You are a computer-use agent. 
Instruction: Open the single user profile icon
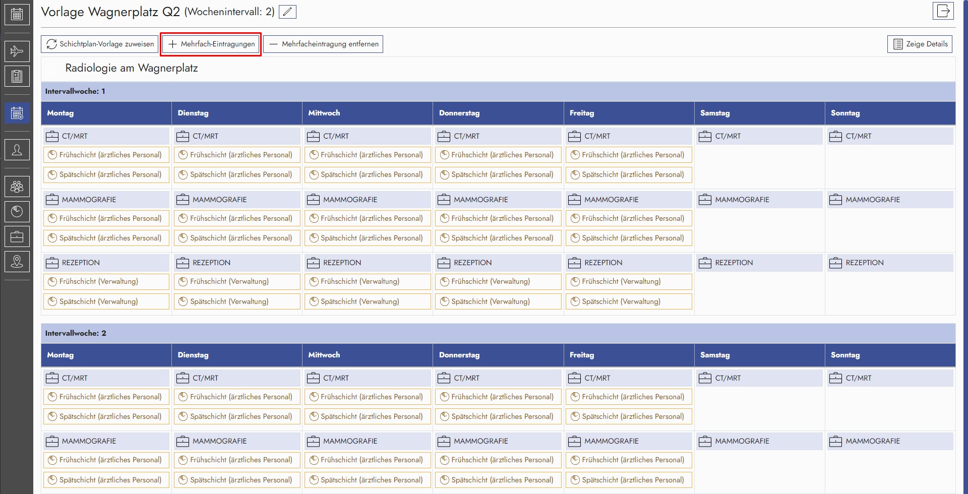[17, 150]
